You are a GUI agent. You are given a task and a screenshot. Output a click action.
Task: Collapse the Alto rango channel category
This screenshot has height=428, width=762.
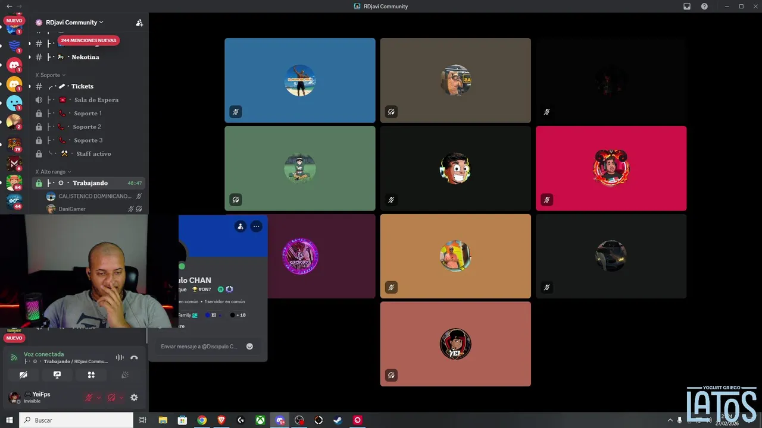pyautogui.click(x=53, y=172)
